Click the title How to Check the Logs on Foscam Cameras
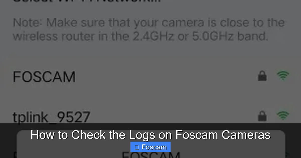 [150, 135]
